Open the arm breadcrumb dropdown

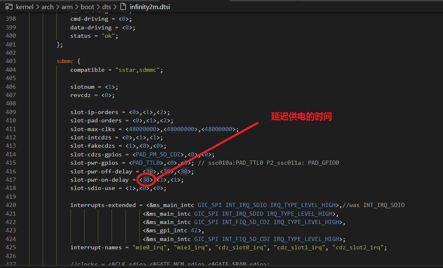pos(67,7)
